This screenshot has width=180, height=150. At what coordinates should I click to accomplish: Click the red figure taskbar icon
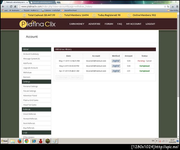[40, 141]
